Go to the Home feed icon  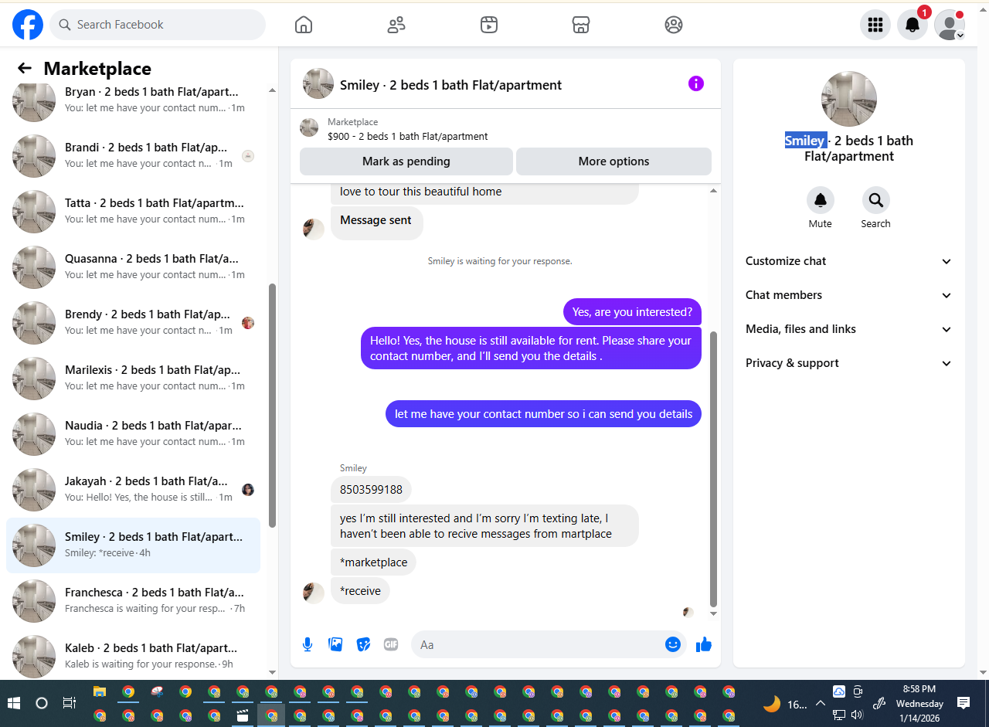(x=304, y=25)
